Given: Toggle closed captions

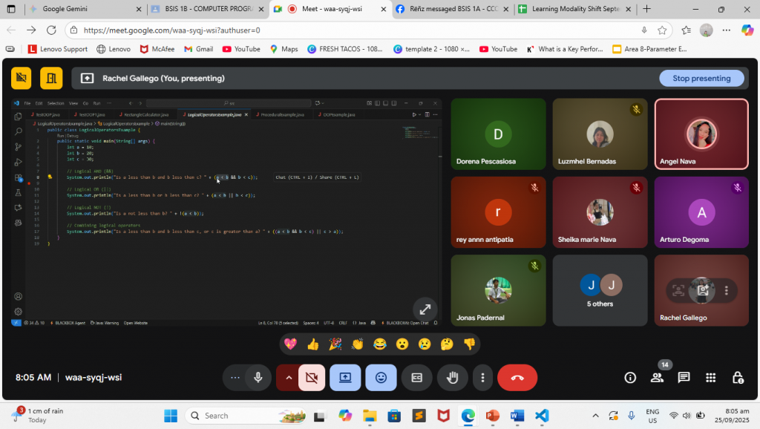Looking at the screenshot, I should click(x=417, y=377).
